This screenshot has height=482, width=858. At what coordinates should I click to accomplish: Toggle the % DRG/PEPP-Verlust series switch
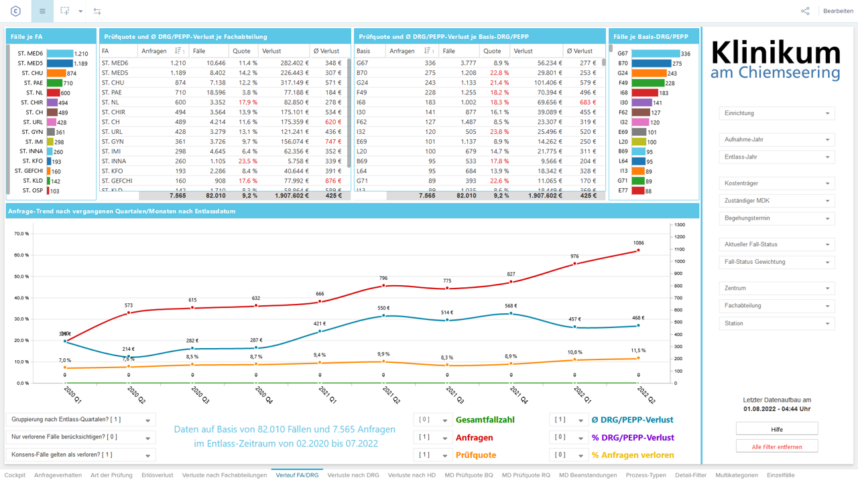[568, 437]
